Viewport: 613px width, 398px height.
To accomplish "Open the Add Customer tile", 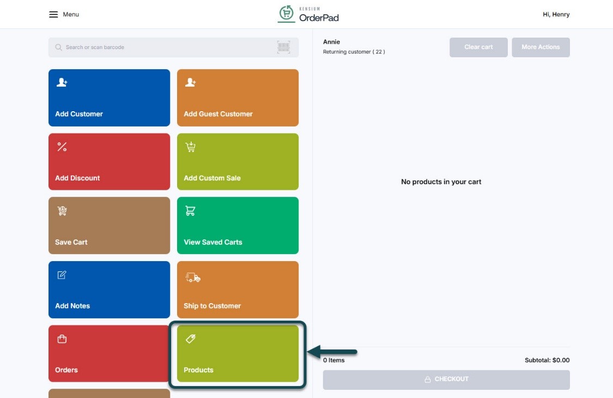I will (x=109, y=98).
